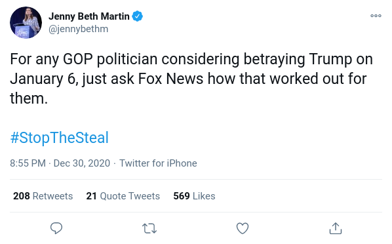Click the blue verified checkmark badge

pos(137,16)
